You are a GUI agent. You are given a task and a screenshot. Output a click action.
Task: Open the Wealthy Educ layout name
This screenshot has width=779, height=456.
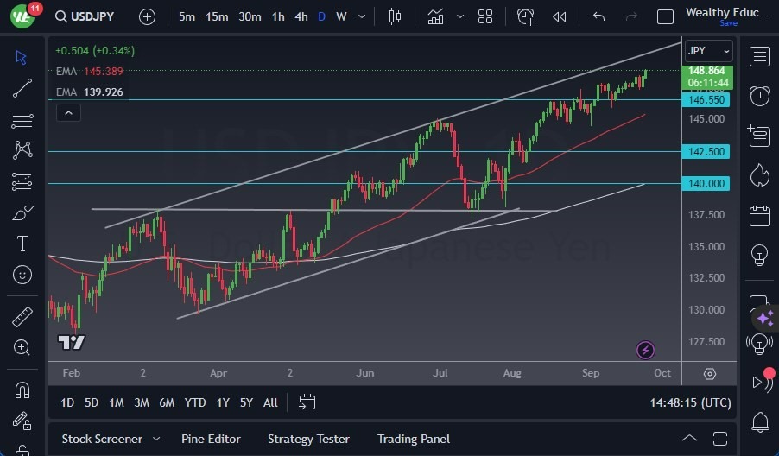click(x=726, y=12)
